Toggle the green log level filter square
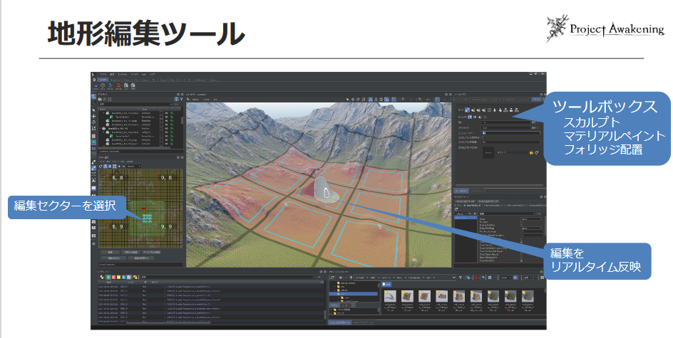Image resolution: width=673 pixels, height=338 pixels. pyautogui.click(x=108, y=278)
